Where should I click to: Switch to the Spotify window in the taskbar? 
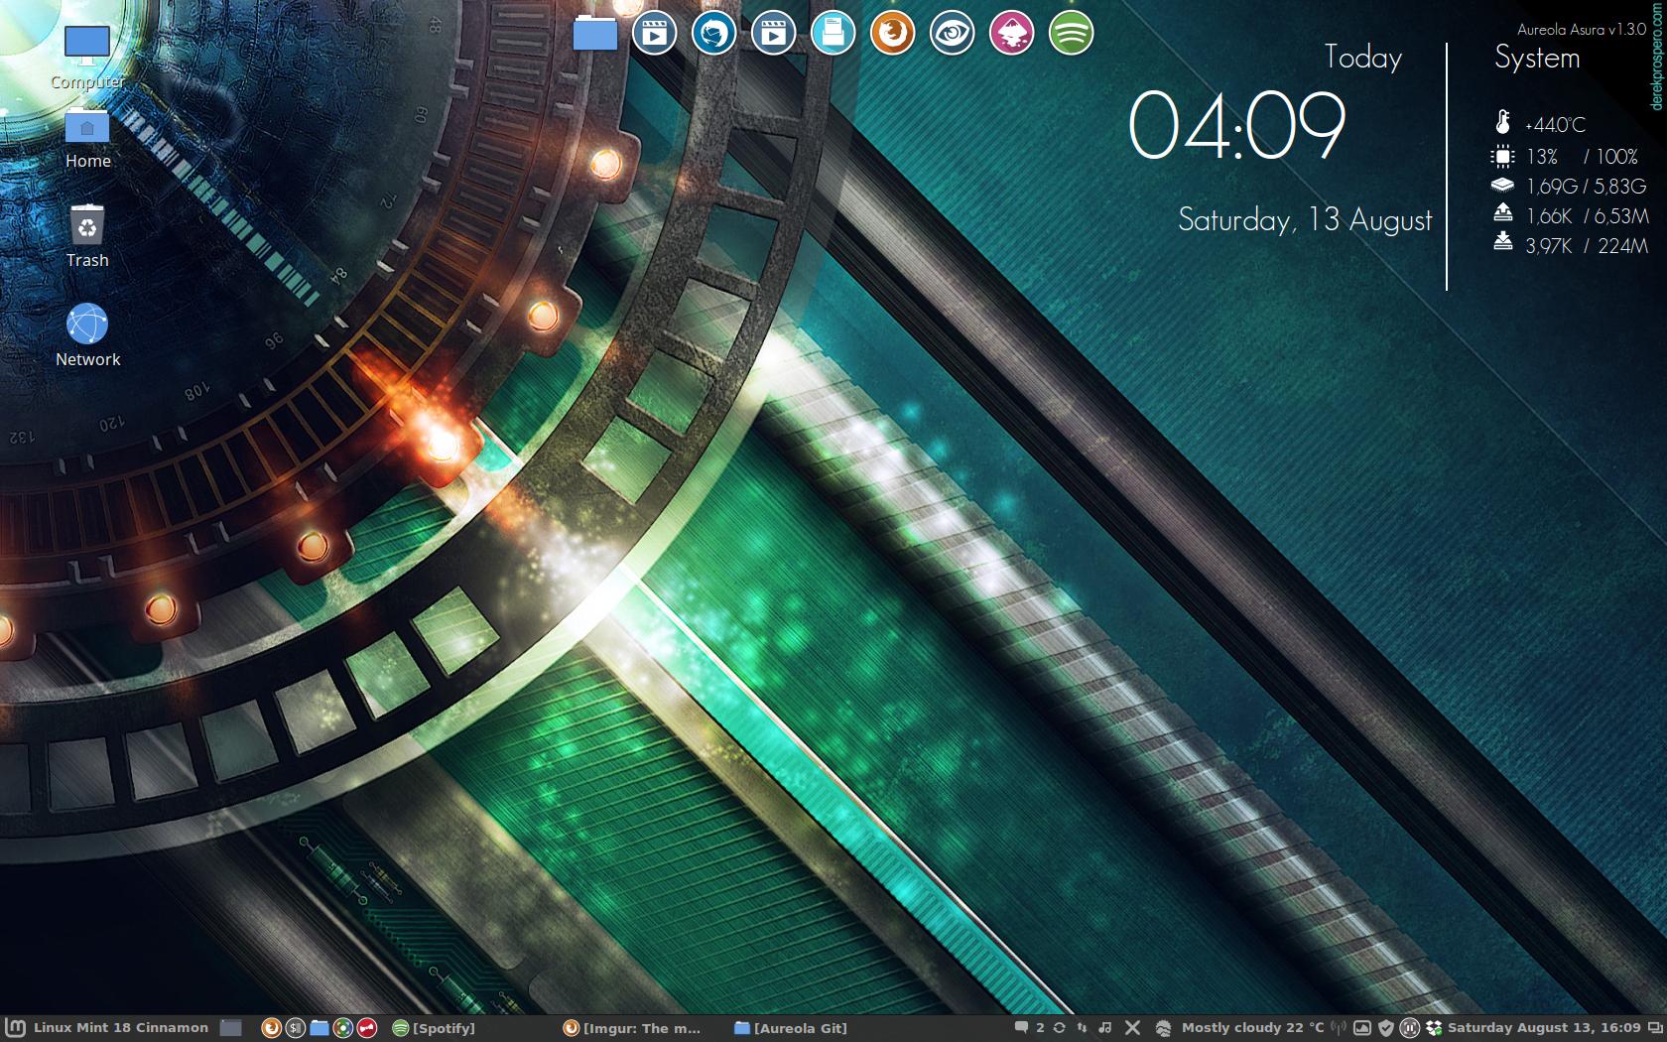(x=434, y=1028)
